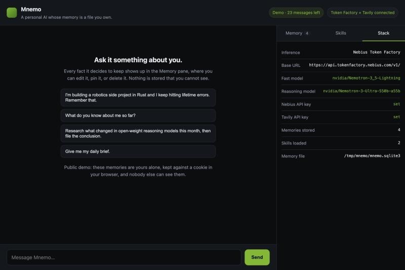Click the 'Fast model' row label
This screenshot has height=270, width=405.
292,79
